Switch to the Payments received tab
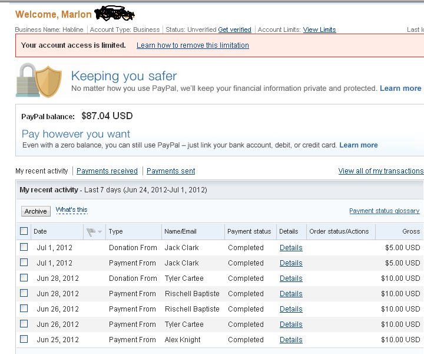The width and height of the screenshot is (424, 354). tap(107, 171)
